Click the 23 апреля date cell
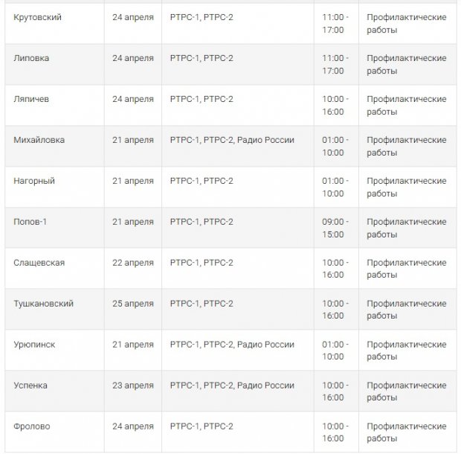The image size is (461, 454). [133, 391]
